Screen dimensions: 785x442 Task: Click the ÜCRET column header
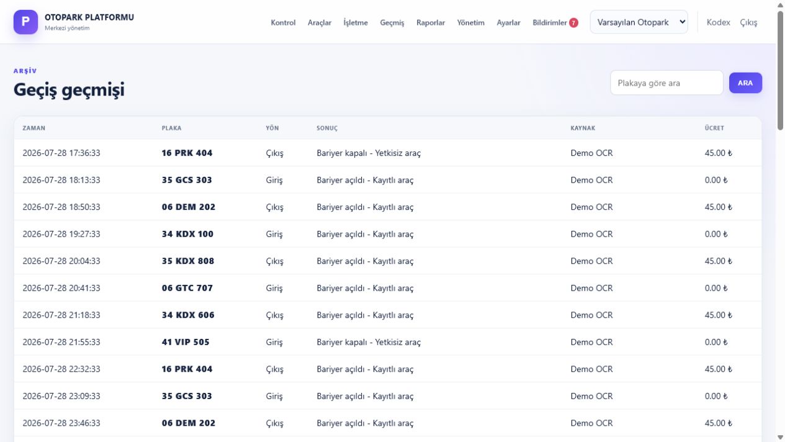pyautogui.click(x=714, y=128)
